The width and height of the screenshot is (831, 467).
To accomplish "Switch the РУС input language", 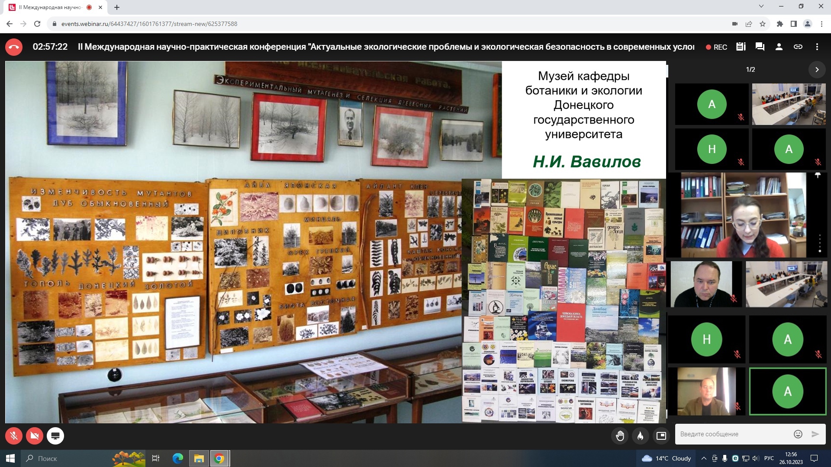I will [769, 458].
